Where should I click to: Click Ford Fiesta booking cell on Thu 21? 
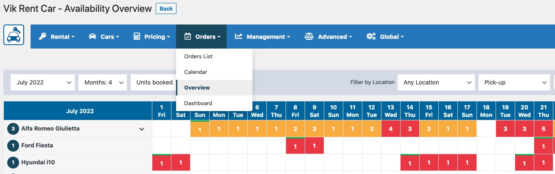click(544, 146)
